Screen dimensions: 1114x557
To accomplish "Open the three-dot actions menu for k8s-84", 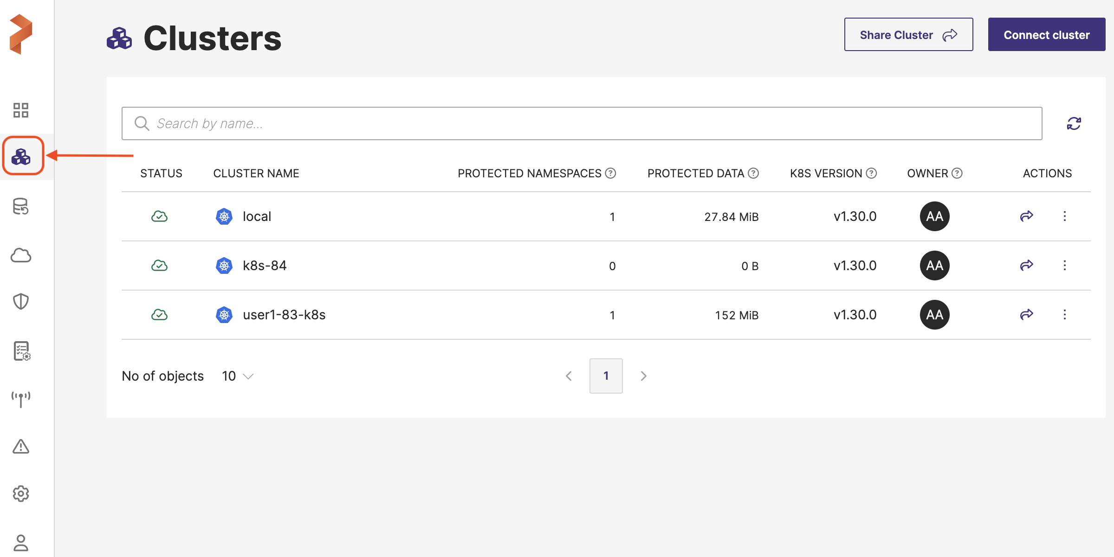I will (1065, 266).
